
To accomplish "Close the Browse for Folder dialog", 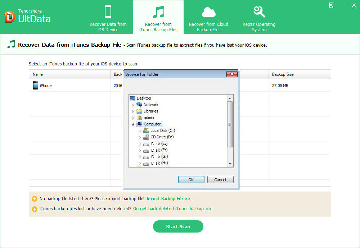I will (x=232, y=74).
